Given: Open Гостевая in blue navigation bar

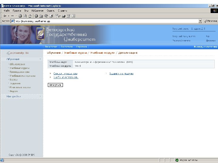Looking at the screenshot, I should (67, 47).
